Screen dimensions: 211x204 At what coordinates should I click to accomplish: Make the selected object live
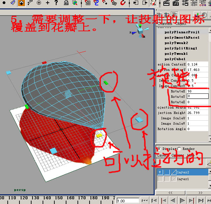[x=123, y=3]
